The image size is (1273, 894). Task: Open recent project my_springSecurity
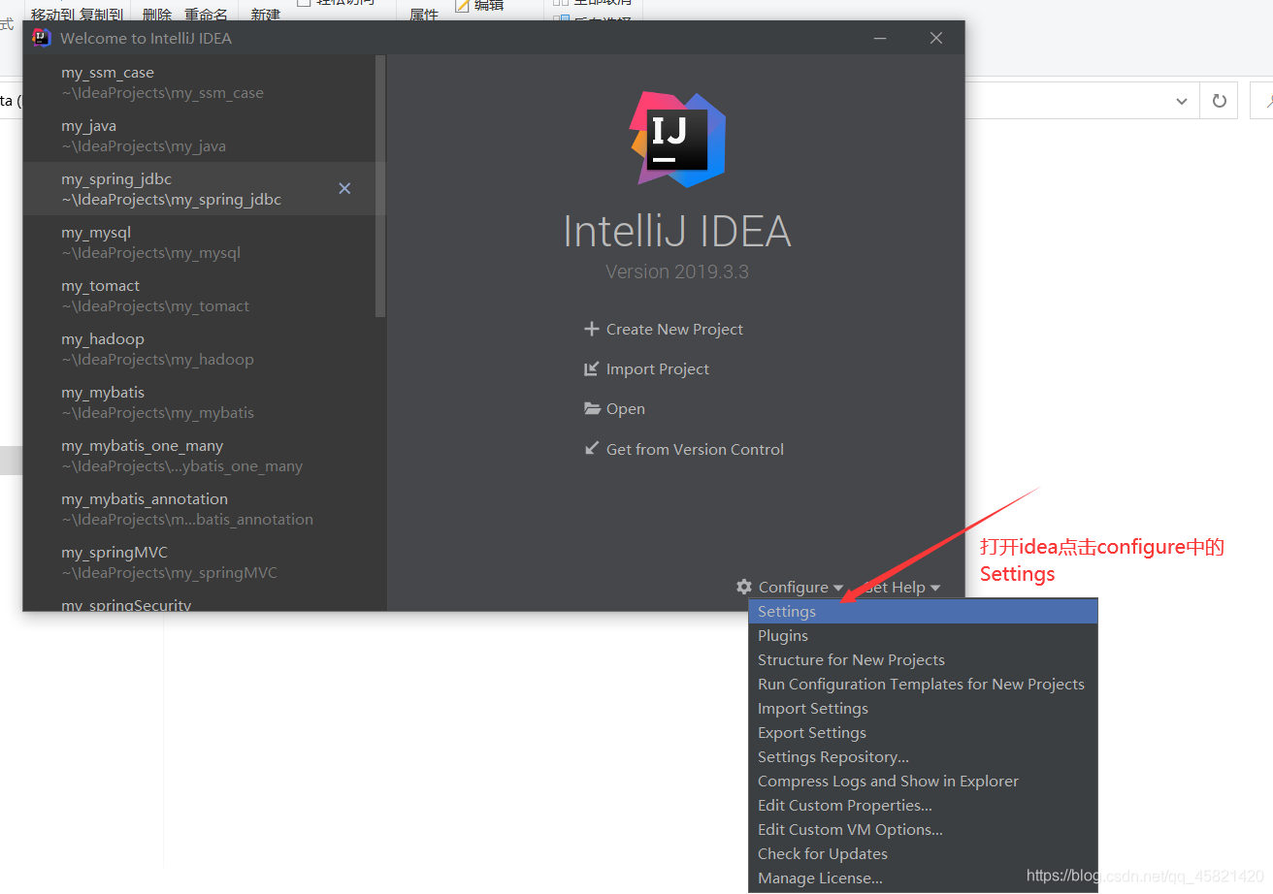click(x=199, y=601)
